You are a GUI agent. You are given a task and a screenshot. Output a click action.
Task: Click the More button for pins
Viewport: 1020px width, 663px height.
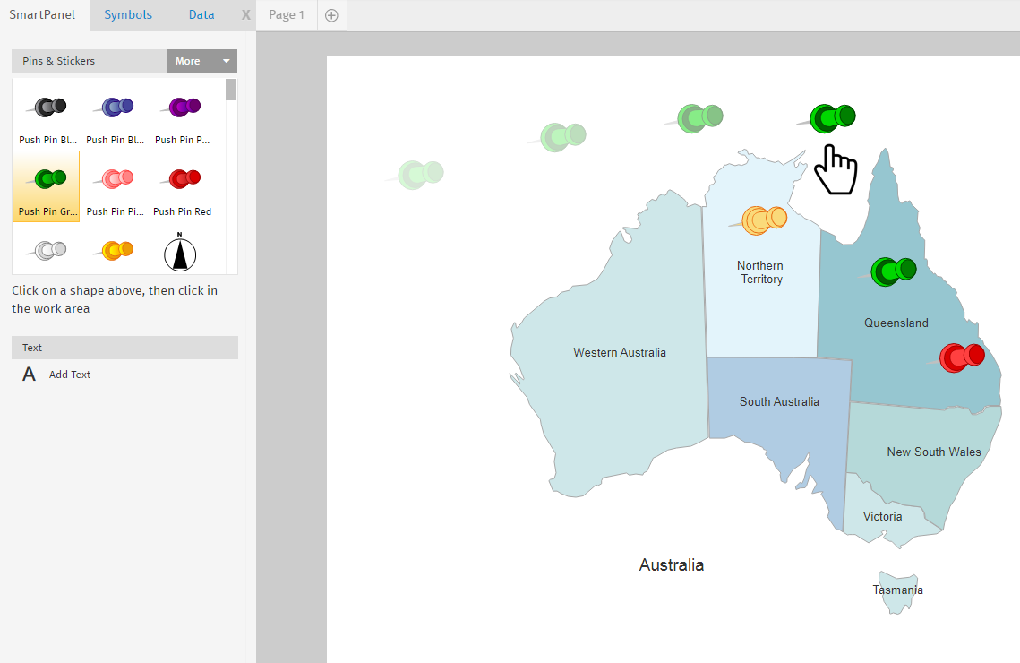189,61
